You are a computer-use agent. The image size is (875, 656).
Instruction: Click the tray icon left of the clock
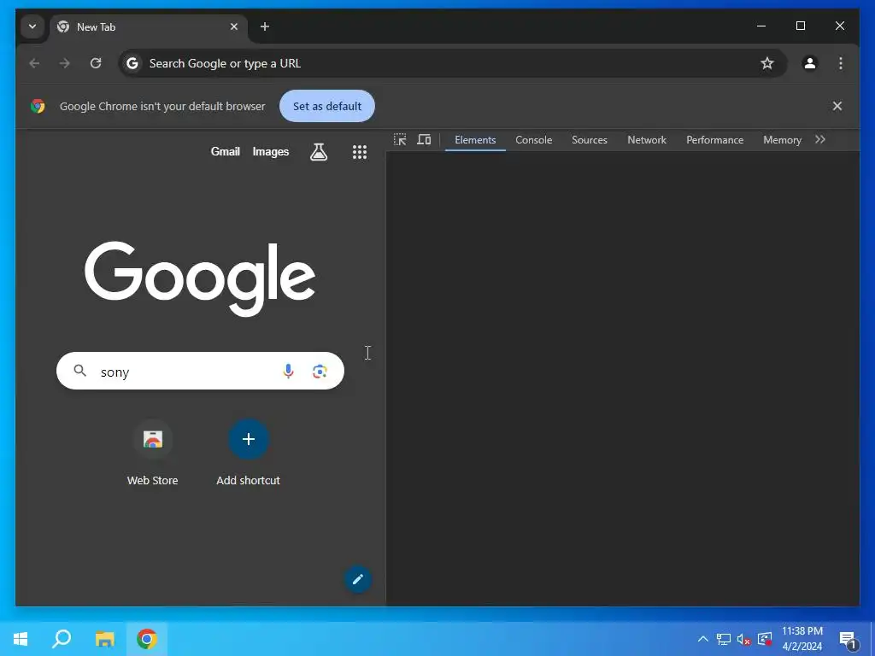pos(765,639)
